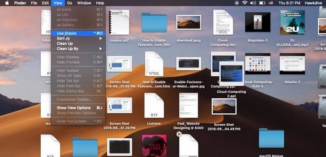Select the 2U mp3 album artwork icon
Viewport: 326px width, 157px height.
click(x=292, y=22)
